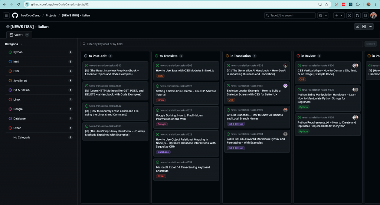Open Setting a Static IP in Ubuntu card
Screen dimensions: 380x205
click(x=186, y=93)
